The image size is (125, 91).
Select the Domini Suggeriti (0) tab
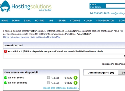pos(101,73)
